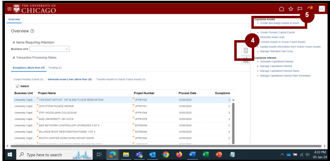Screen dimensions: 330x161
Task: Open Outlook from taskbar
Action: [152, 155]
